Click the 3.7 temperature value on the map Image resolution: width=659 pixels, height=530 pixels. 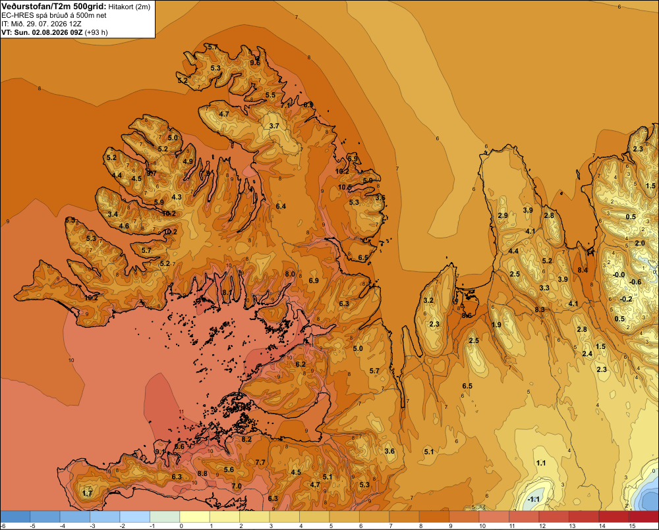click(x=274, y=126)
